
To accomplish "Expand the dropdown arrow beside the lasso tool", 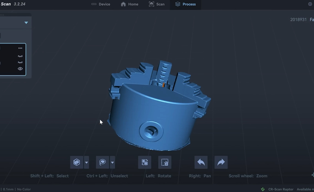I will (112, 163).
